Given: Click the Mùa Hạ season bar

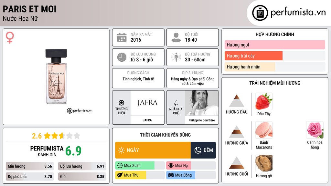Looking at the screenshot, I should pos(191,166).
